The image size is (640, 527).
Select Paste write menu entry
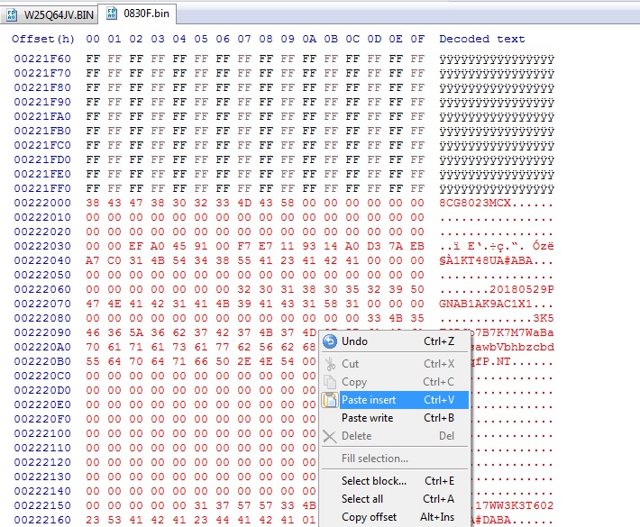[394, 418]
